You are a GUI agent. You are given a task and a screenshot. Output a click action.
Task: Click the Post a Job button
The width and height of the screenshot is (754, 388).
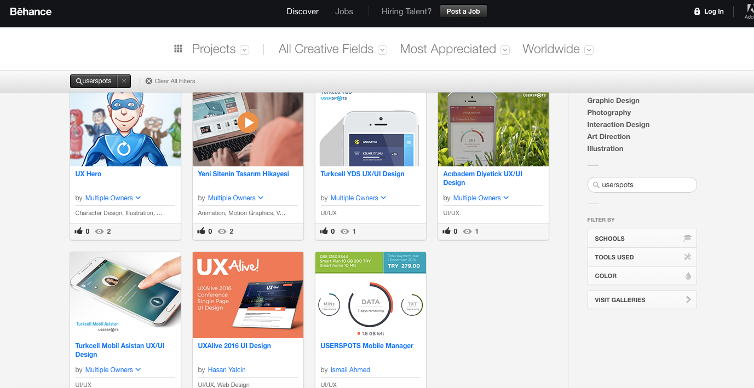click(463, 11)
